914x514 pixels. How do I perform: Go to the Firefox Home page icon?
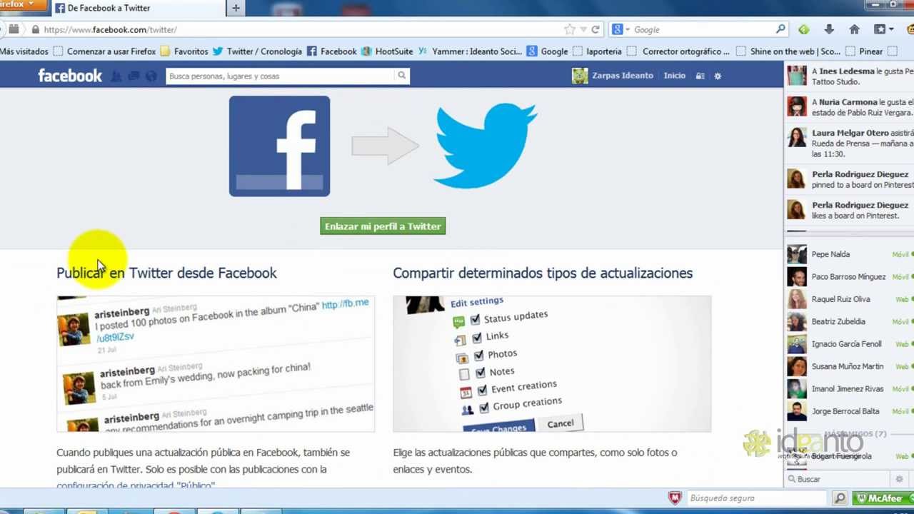click(x=854, y=29)
